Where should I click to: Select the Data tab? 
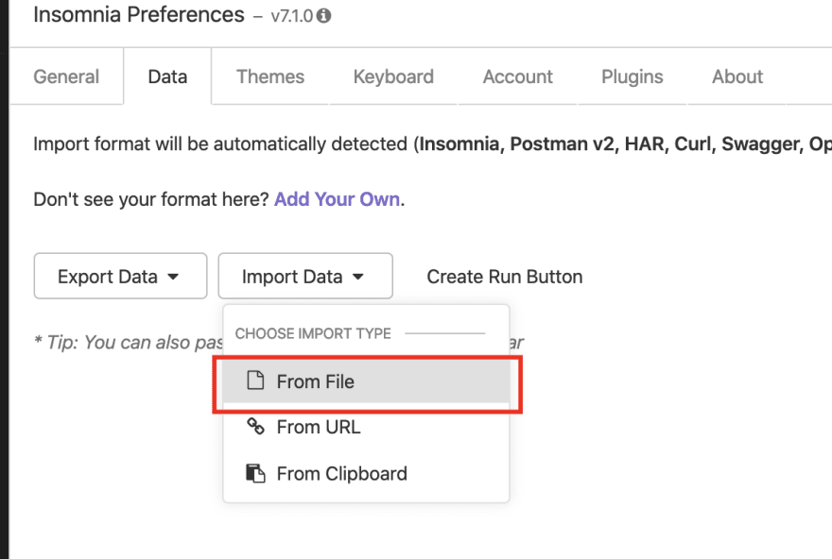[167, 76]
